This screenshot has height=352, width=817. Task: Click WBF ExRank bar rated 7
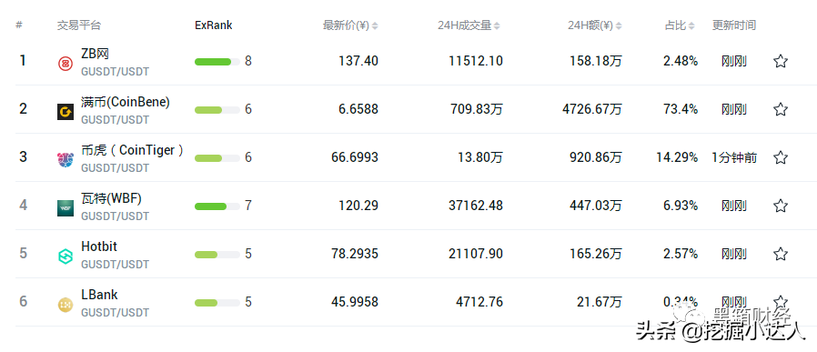(x=217, y=206)
